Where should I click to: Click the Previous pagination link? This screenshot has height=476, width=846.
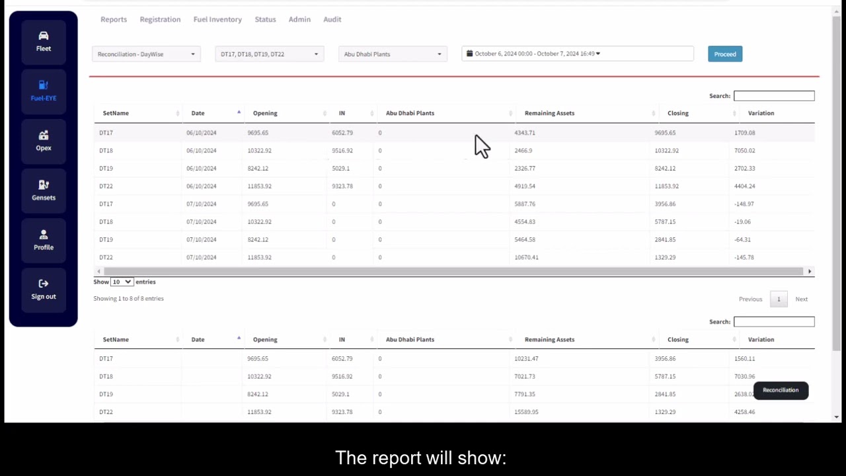pos(750,299)
